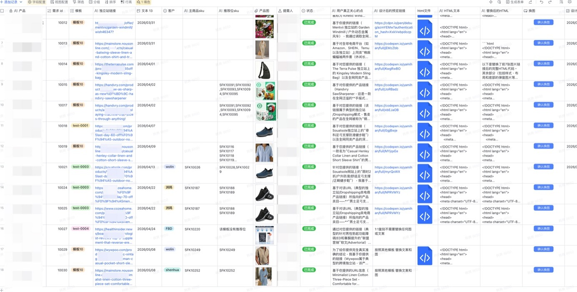Open the html file icon in row 10013

coord(425,50)
